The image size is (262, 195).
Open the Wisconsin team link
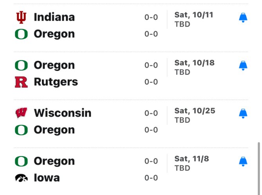(x=63, y=113)
